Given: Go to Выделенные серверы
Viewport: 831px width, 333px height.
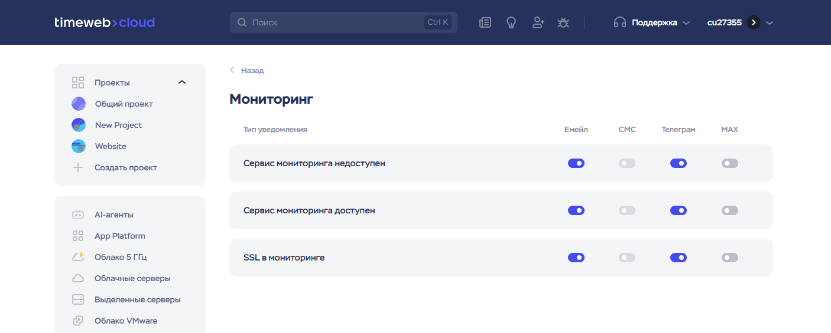Looking at the screenshot, I should pos(137,299).
